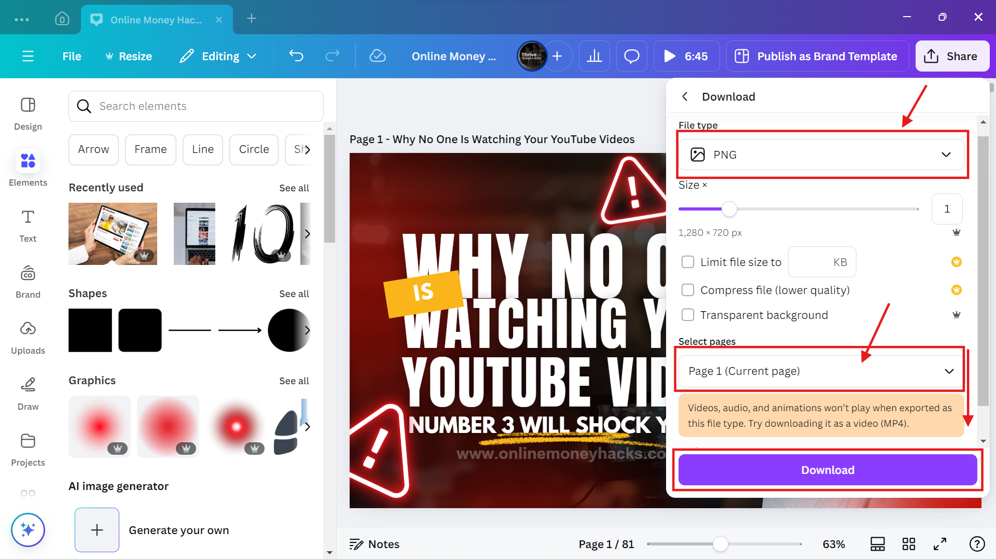Select the Draw tool in sidebar

pyautogui.click(x=28, y=393)
